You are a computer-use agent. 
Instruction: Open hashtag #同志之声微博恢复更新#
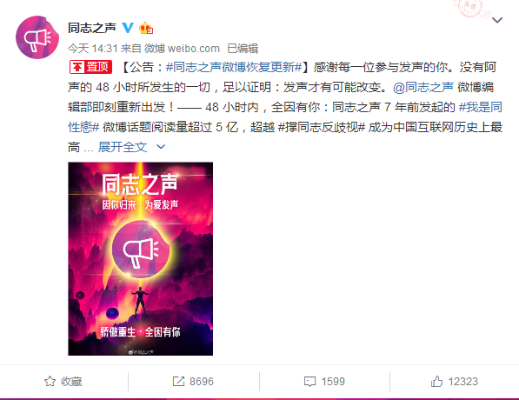234,67
